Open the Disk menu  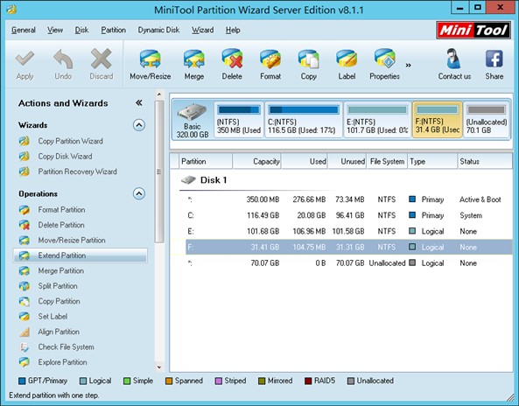81,30
